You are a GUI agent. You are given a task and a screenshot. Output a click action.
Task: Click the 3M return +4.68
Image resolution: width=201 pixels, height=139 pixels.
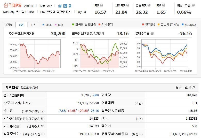pos(71,111)
